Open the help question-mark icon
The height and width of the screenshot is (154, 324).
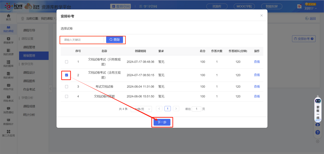click(x=317, y=132)
